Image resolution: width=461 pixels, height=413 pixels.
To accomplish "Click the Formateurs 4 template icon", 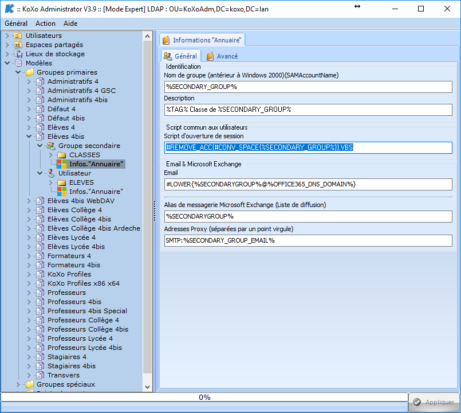I will point(40,256).
